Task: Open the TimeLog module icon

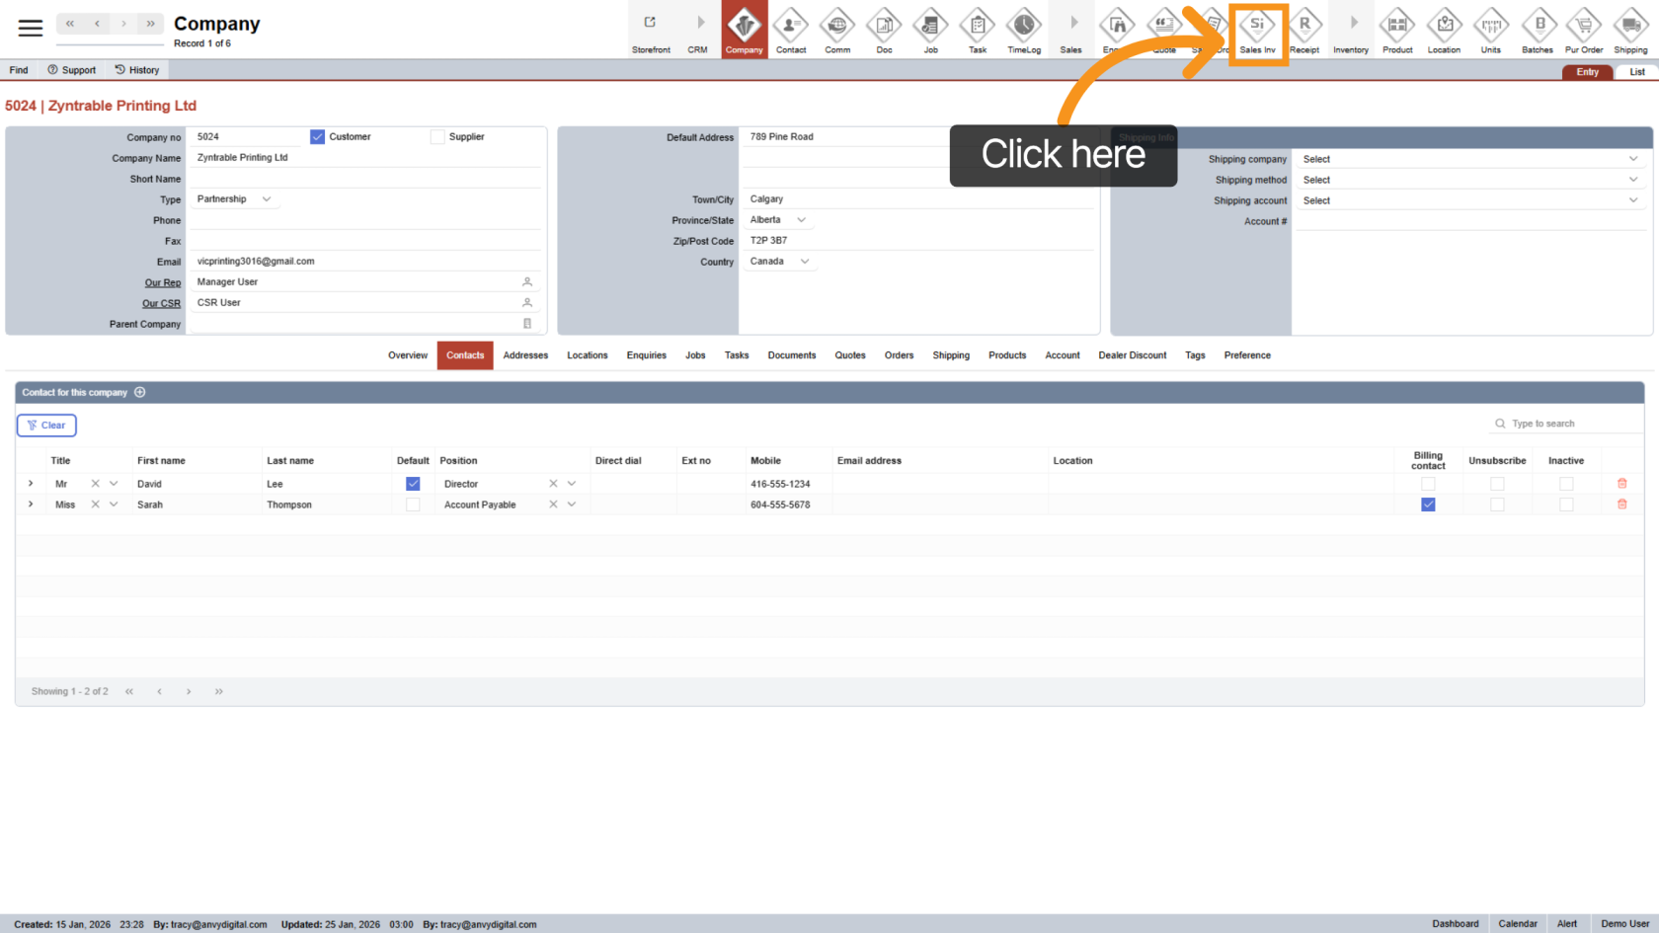Action: 1023,31
